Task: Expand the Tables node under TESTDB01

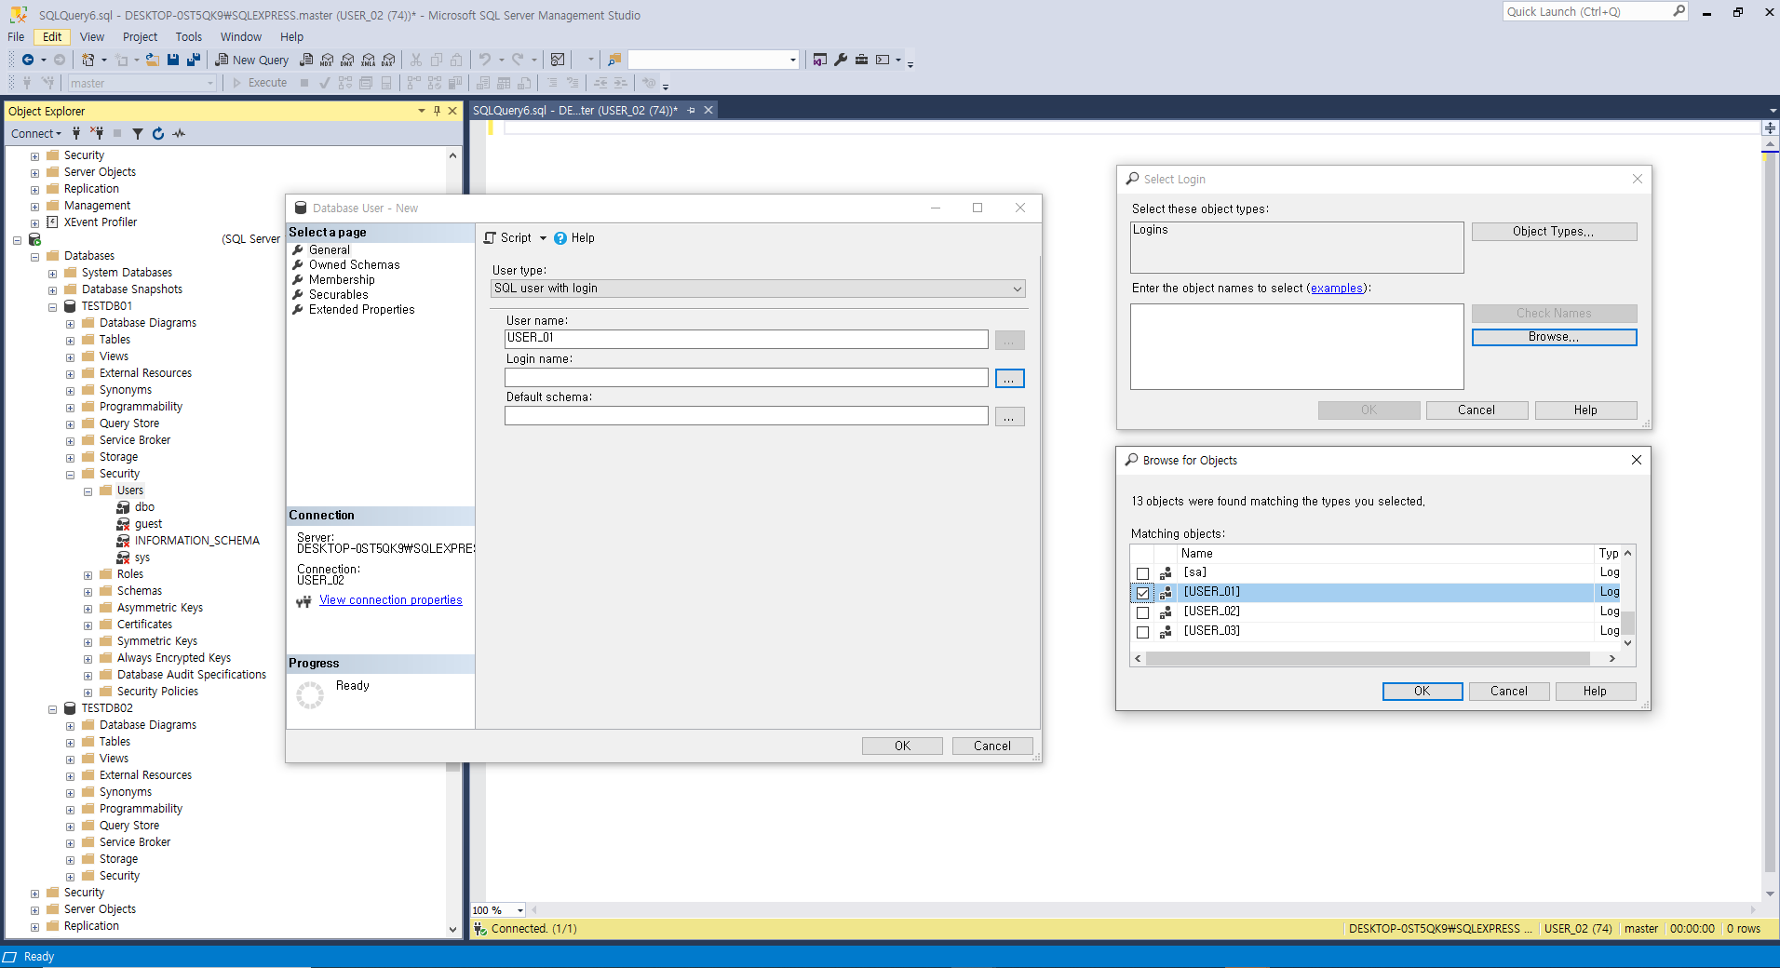Action: [70, 340]
